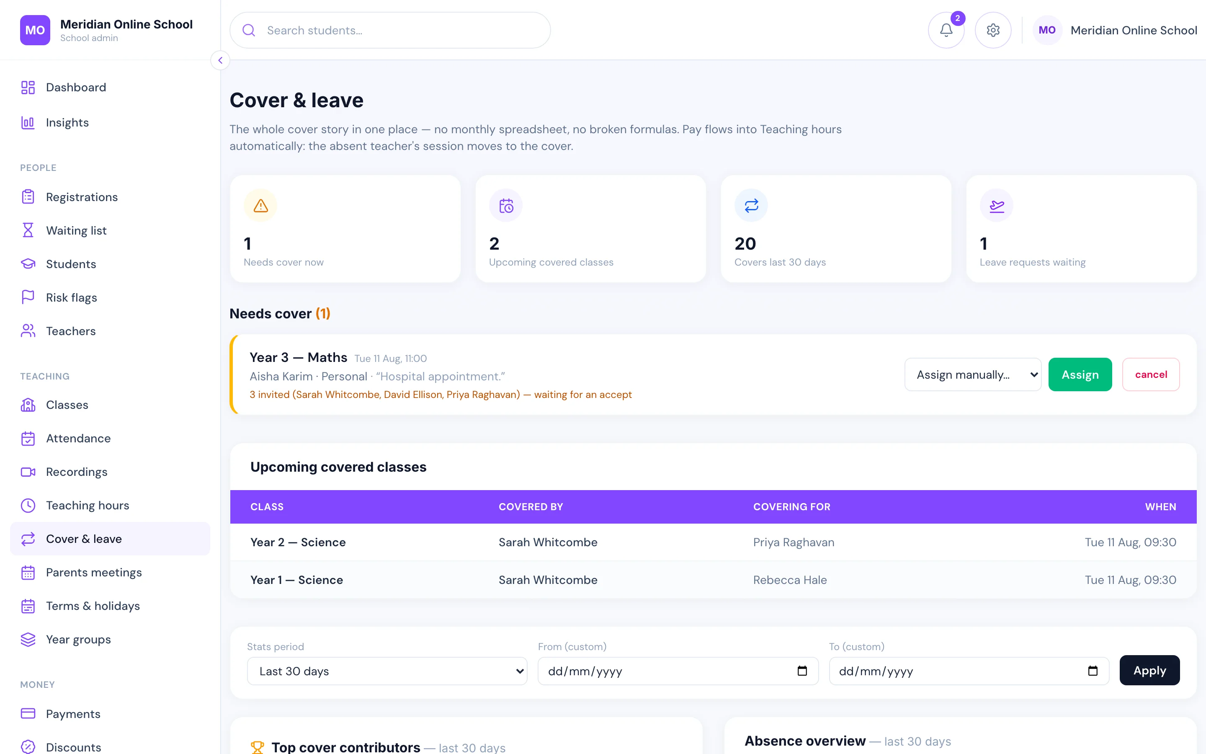Select the Year 1 — Science row

click(713, 580)
